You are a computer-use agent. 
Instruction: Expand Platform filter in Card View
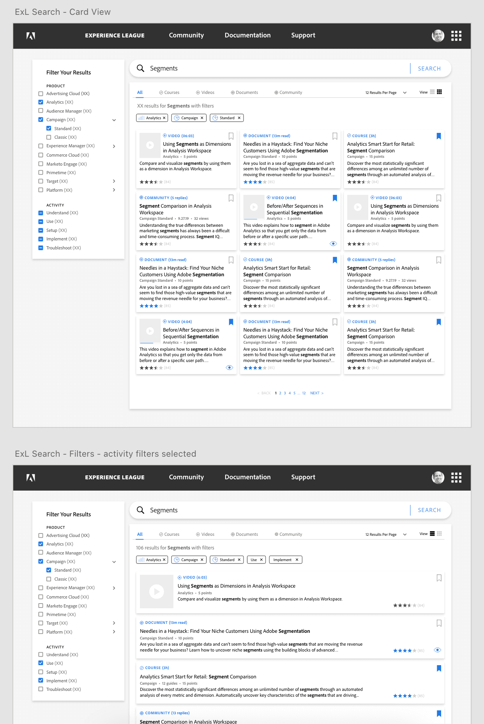click(x=114, y=190)
